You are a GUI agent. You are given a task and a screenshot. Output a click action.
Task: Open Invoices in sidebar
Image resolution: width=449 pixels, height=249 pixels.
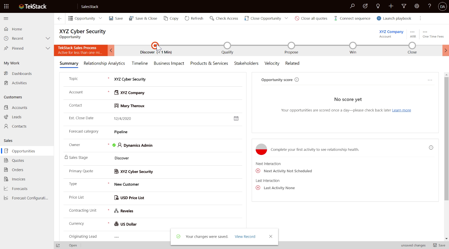point(27,179)
